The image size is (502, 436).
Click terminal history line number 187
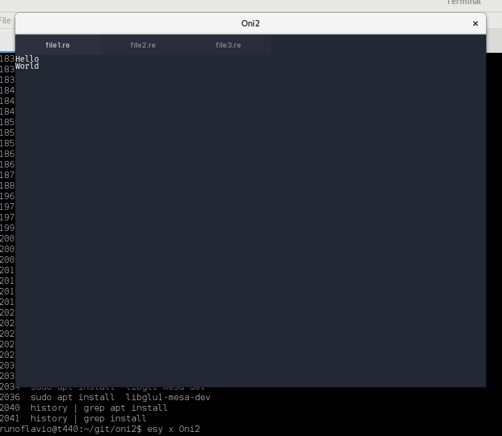pyautogui.click(x=8, y=175)
